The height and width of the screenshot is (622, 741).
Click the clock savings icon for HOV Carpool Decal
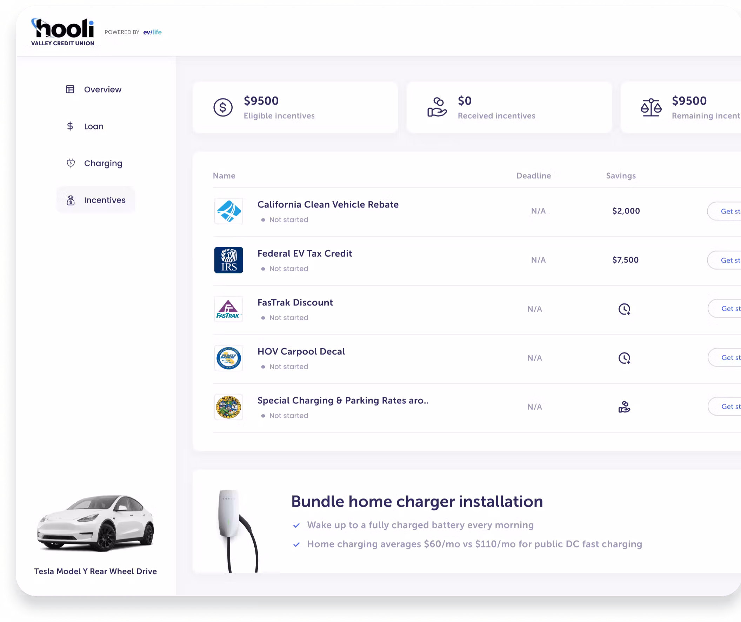click(624, 358)
